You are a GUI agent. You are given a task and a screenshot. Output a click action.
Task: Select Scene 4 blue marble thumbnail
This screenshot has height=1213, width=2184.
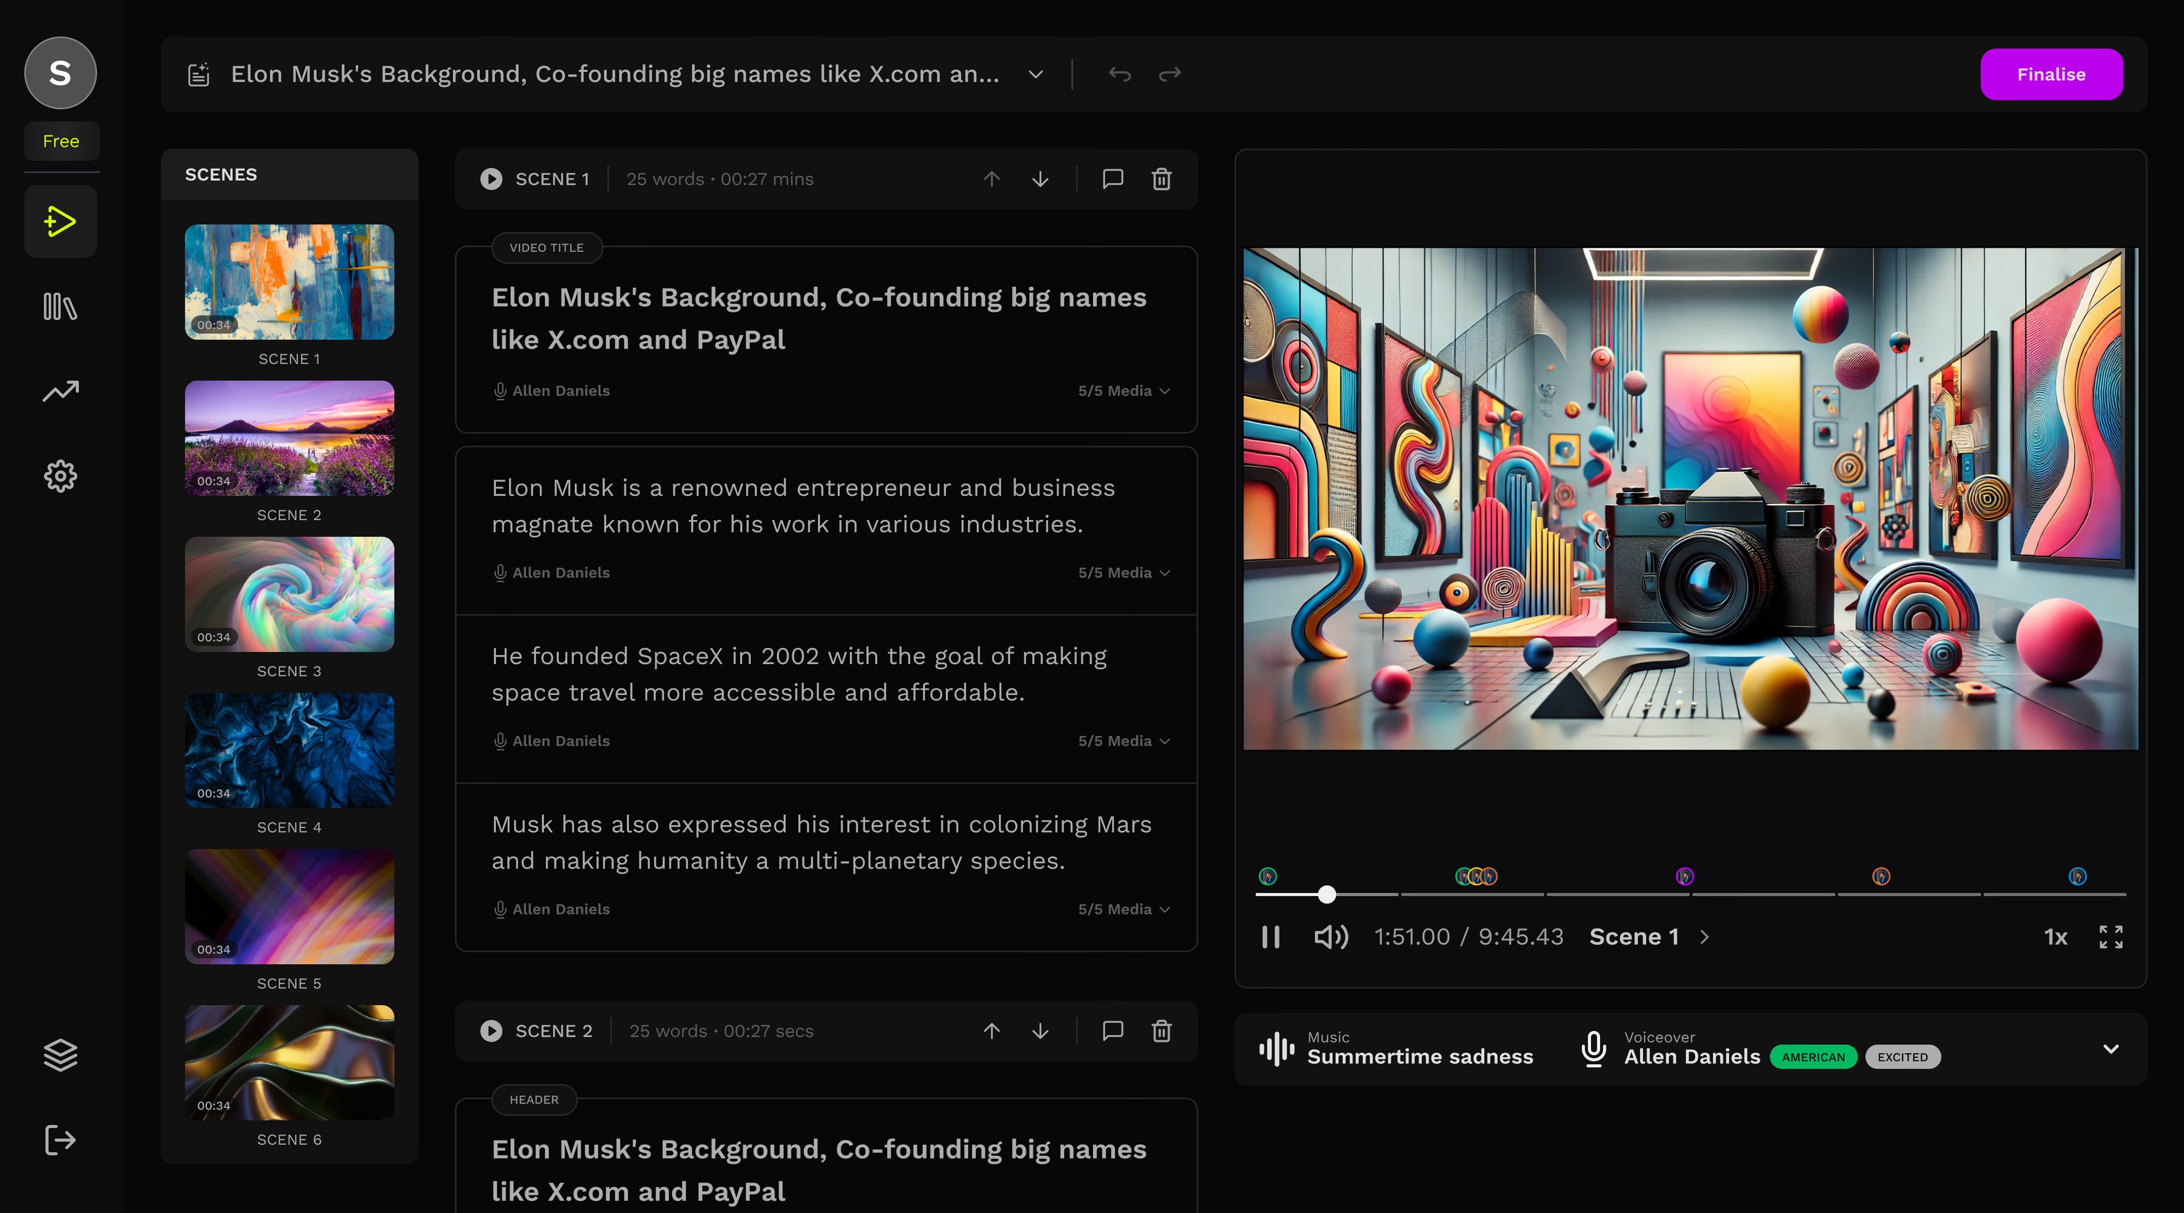point(289,750)
